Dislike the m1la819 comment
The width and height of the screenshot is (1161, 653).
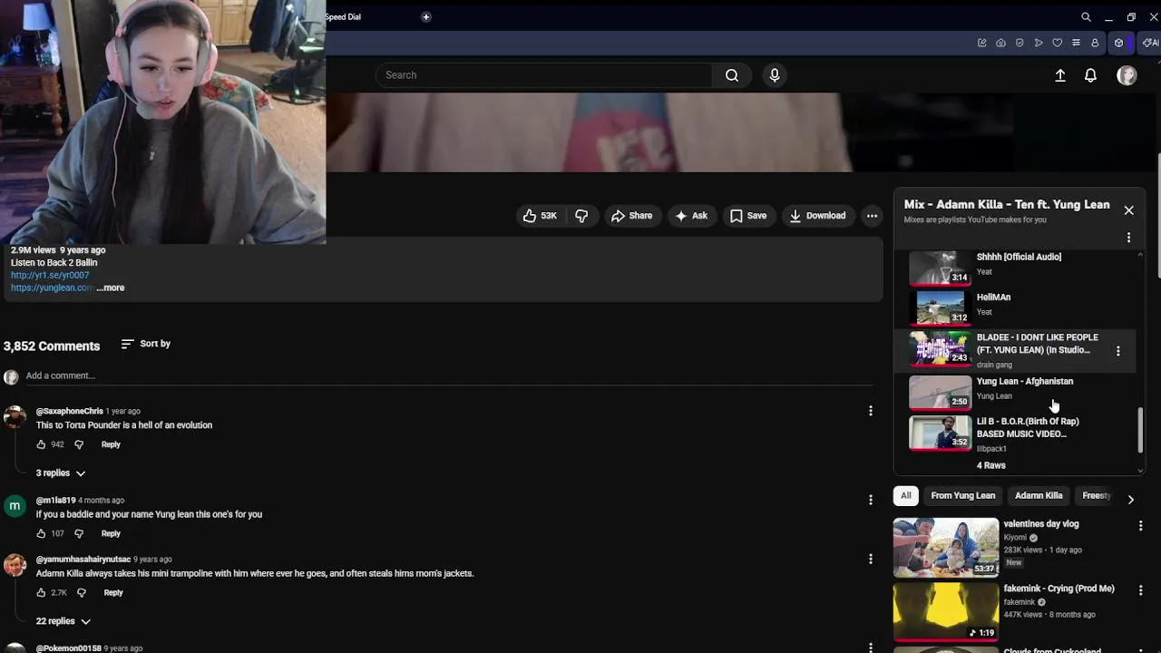pyautogui.click(x=78, y=533)
